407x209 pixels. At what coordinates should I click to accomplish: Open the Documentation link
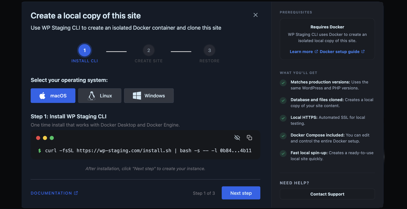tap(54, 193)
